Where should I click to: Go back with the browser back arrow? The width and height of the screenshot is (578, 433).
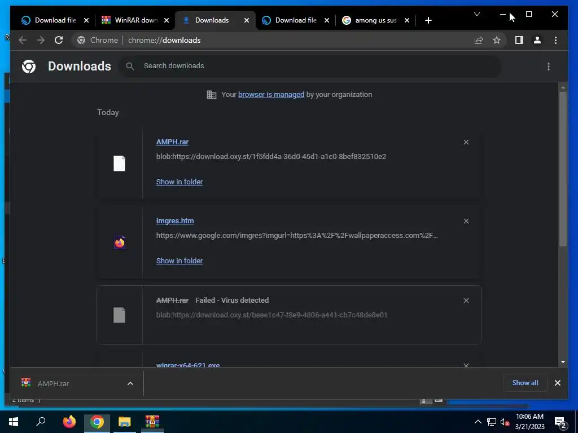pos(23,40)
